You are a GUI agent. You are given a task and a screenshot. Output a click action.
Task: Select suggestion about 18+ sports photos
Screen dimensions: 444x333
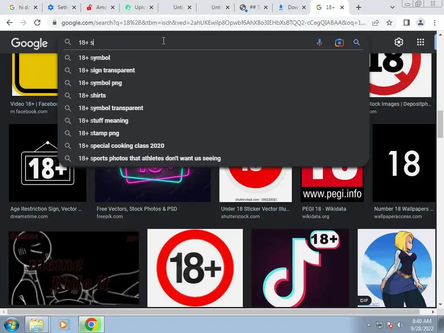pyautogui.click(x=213, y=158)
